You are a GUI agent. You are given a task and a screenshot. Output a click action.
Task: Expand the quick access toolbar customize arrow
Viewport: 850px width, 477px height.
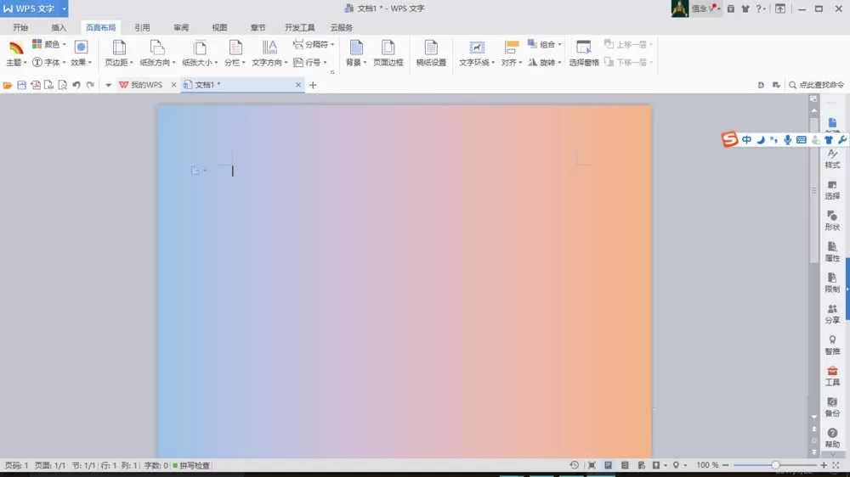tap(108, 85)
